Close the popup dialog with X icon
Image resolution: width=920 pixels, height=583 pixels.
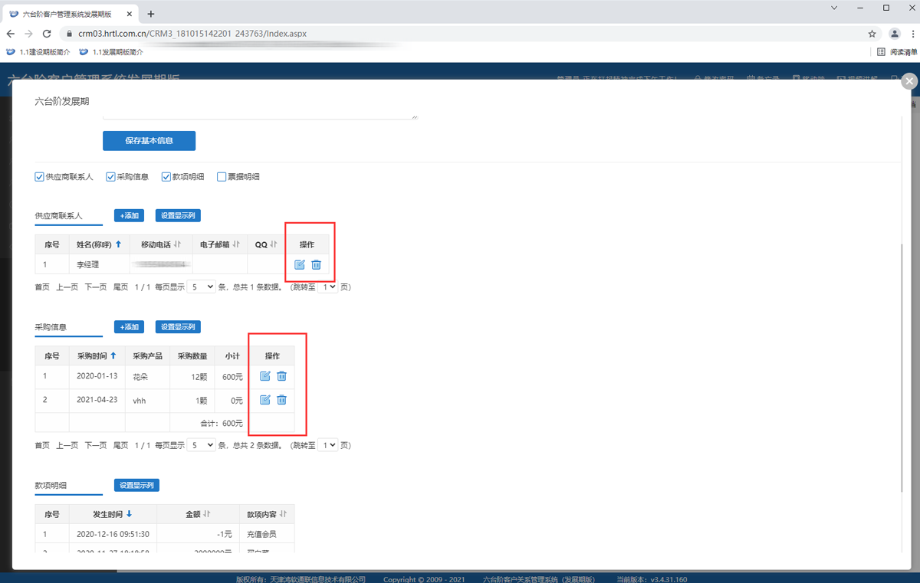[909, 81]
